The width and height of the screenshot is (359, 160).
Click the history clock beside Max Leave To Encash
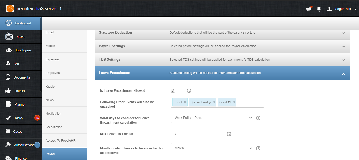tap(229, 134)
